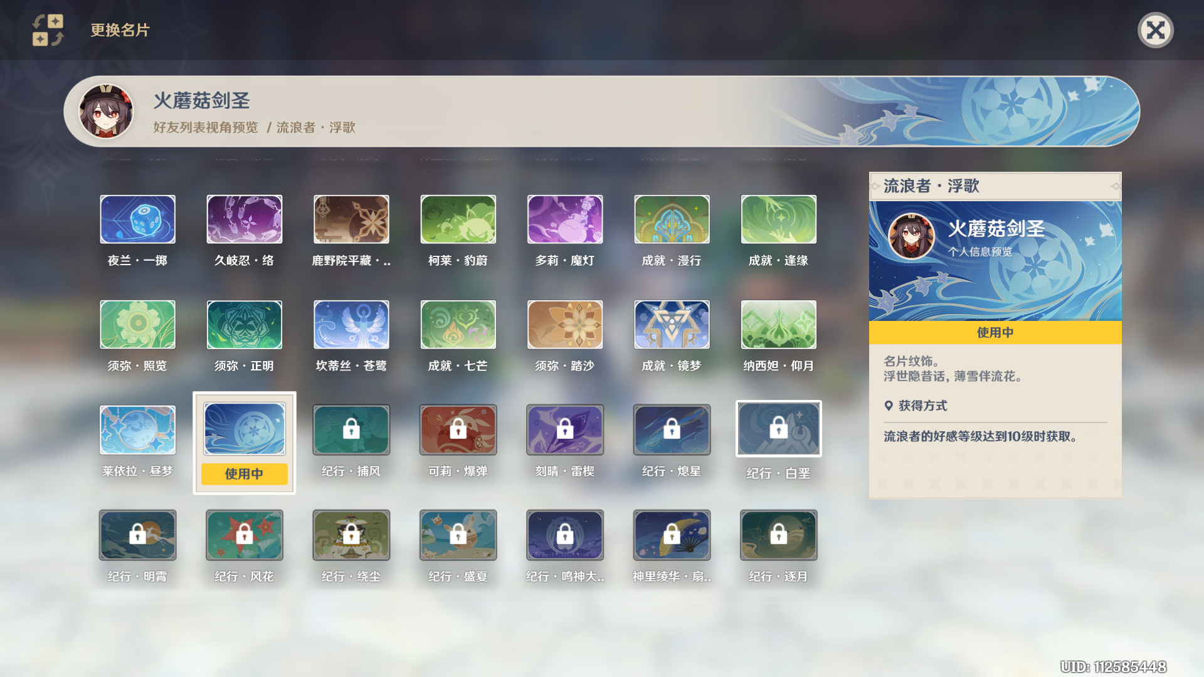Viewport: 1204px width, 677px height.
Task: Pick the locked 纪行・风花 namecard
Action: pyautogui.click(x=245, y=535)
